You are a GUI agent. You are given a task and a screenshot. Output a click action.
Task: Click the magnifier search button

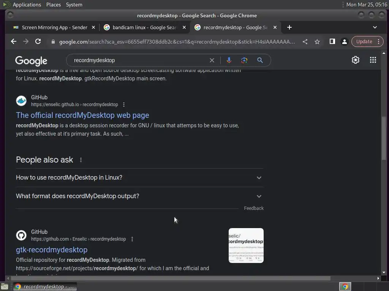coord(260,60)
